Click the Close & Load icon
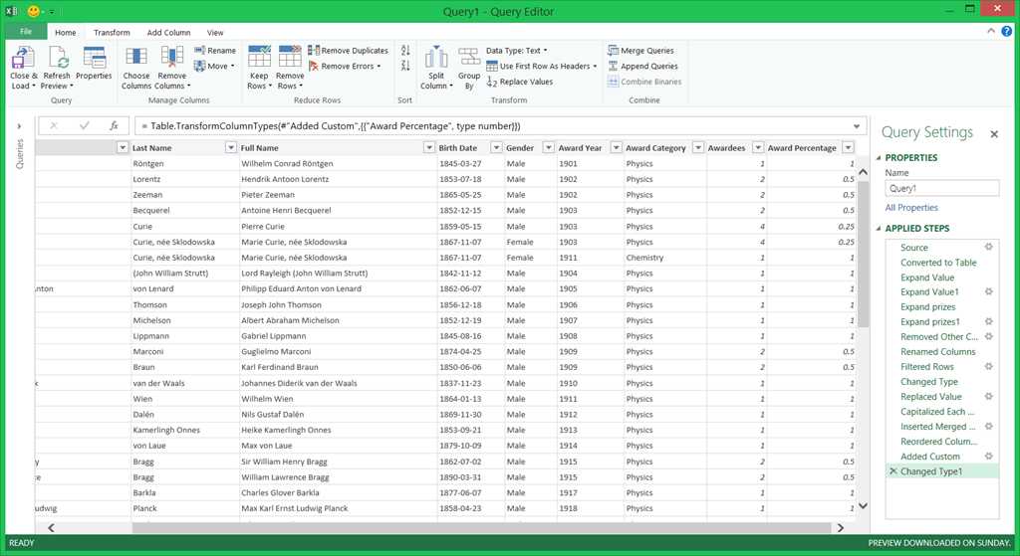This screenshot has width=1020, height=556. pyautogui.click(x=22, y=58)
